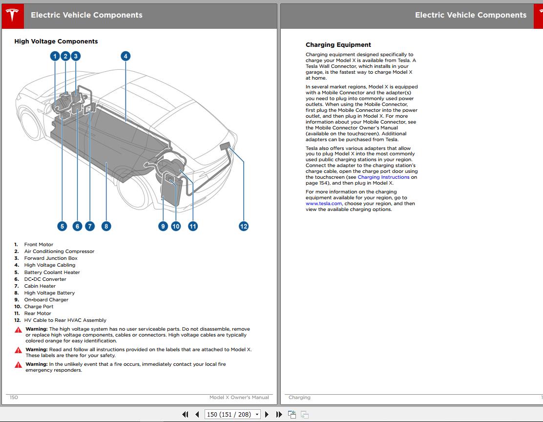Click the first red warning triangle icon
Viewport: 543px width, 422px height.
19,330
